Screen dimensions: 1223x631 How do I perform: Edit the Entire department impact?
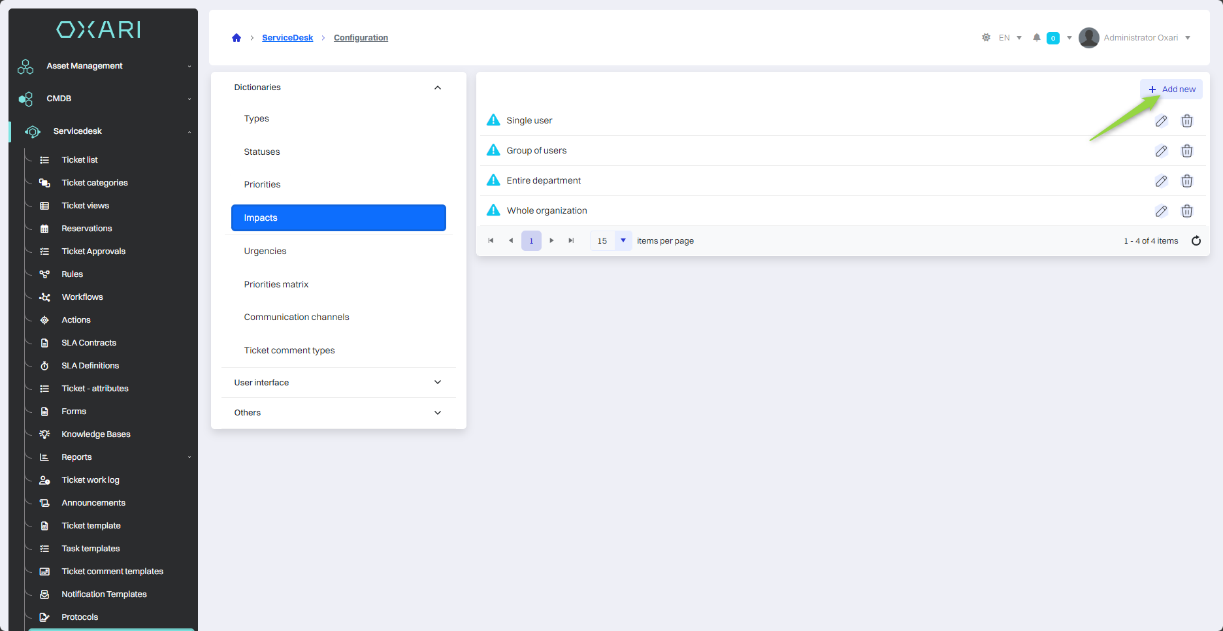point(1161,181)
